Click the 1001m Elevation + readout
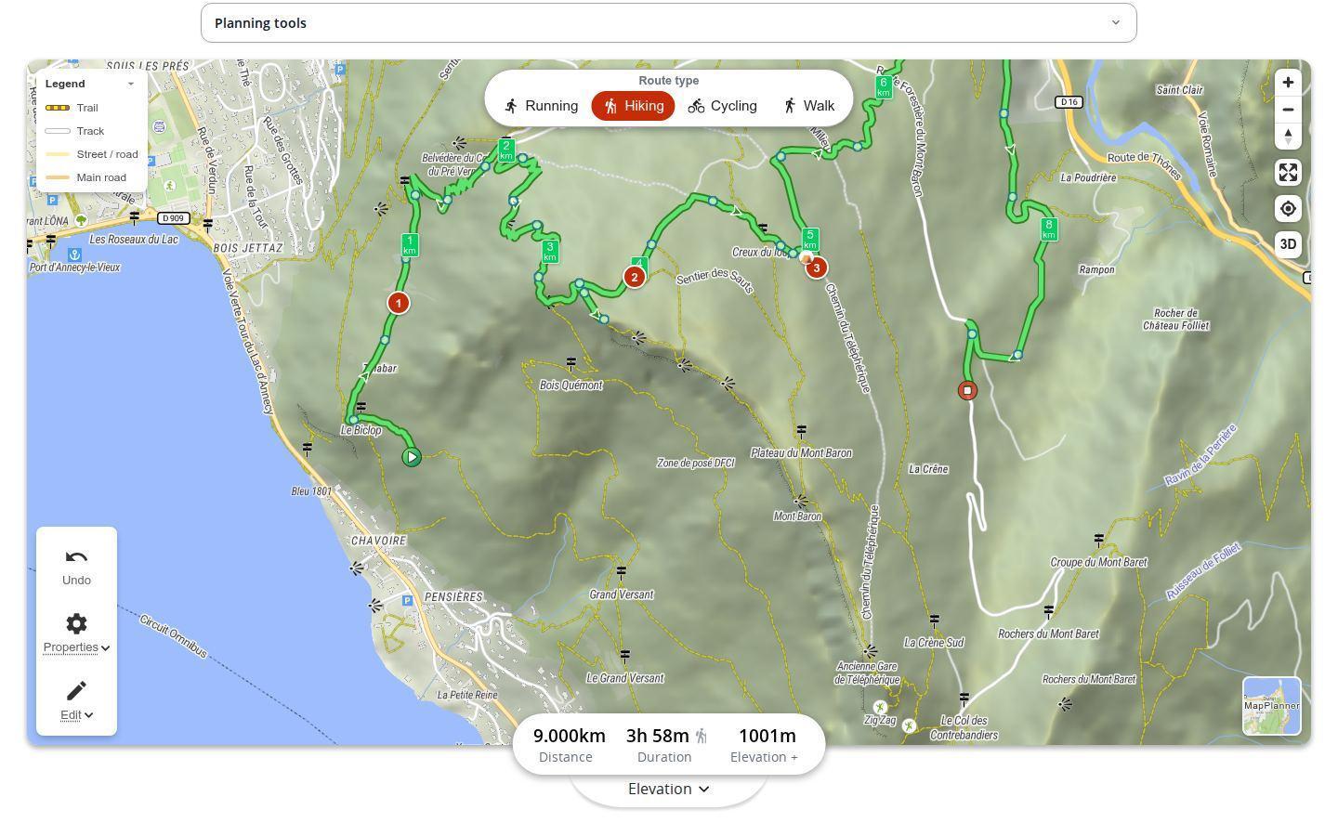 (x=766, y=745)
